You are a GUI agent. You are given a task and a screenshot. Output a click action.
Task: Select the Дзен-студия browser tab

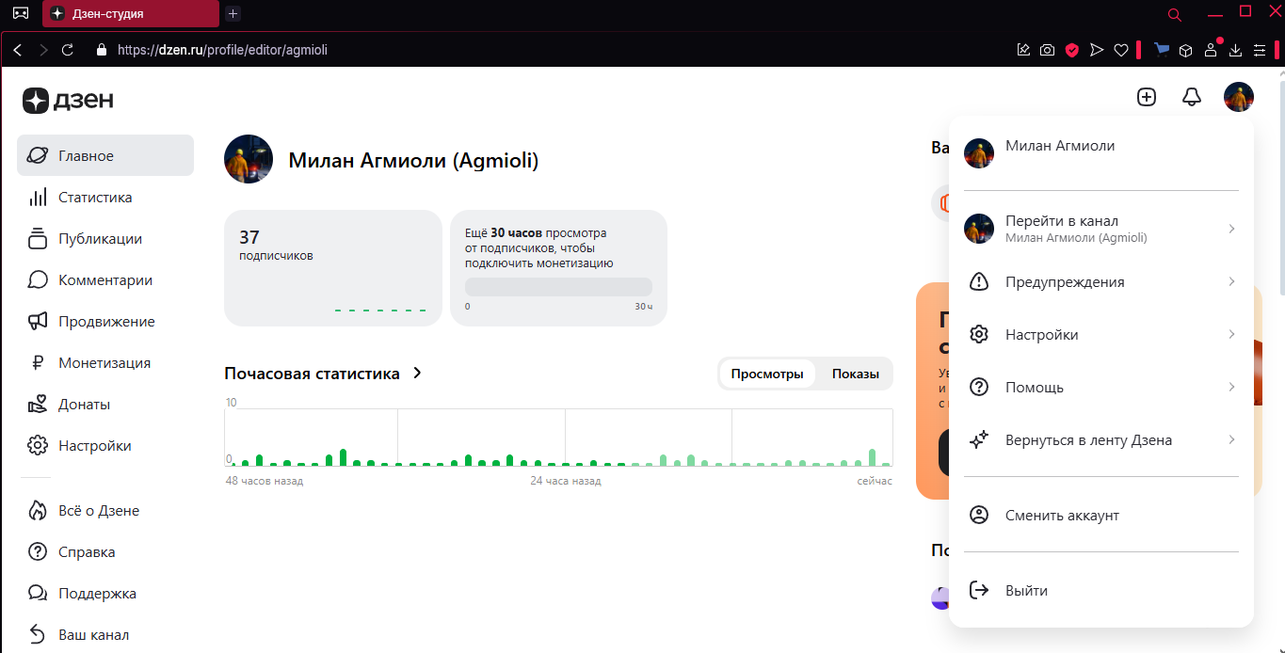coord(131,13)
